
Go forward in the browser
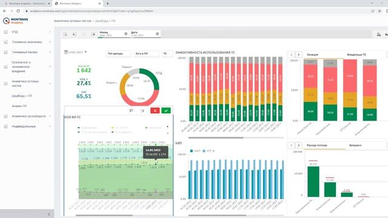pos(12,11)
